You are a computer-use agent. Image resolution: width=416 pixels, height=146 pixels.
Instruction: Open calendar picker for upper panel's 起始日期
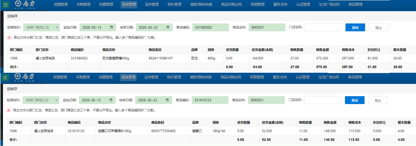pos(112,28)
